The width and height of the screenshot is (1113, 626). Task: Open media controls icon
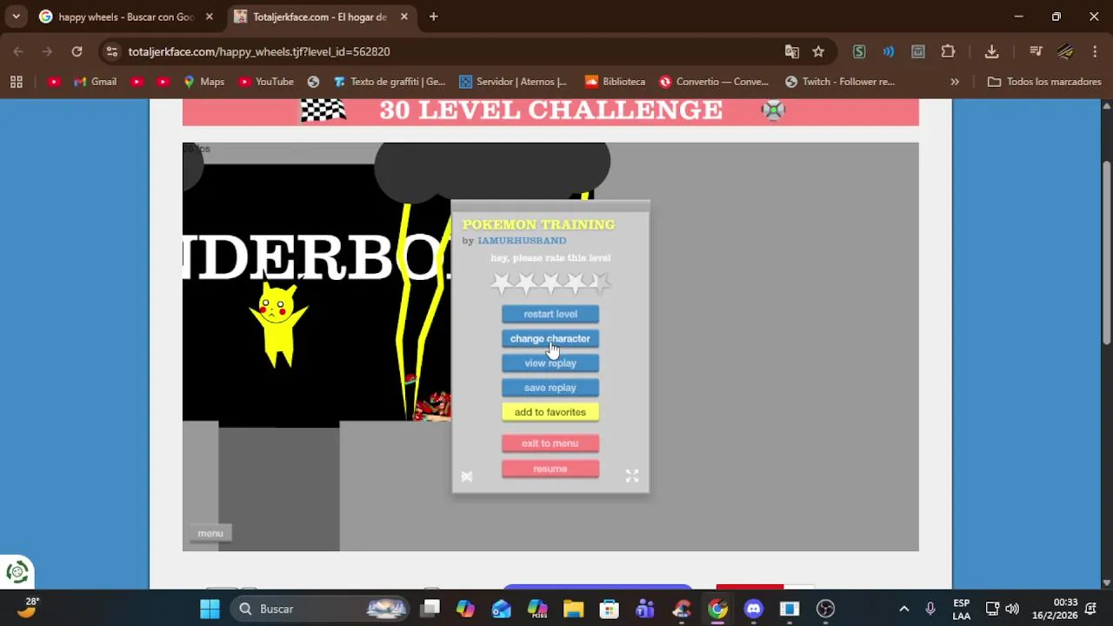tap(1036, 51)
